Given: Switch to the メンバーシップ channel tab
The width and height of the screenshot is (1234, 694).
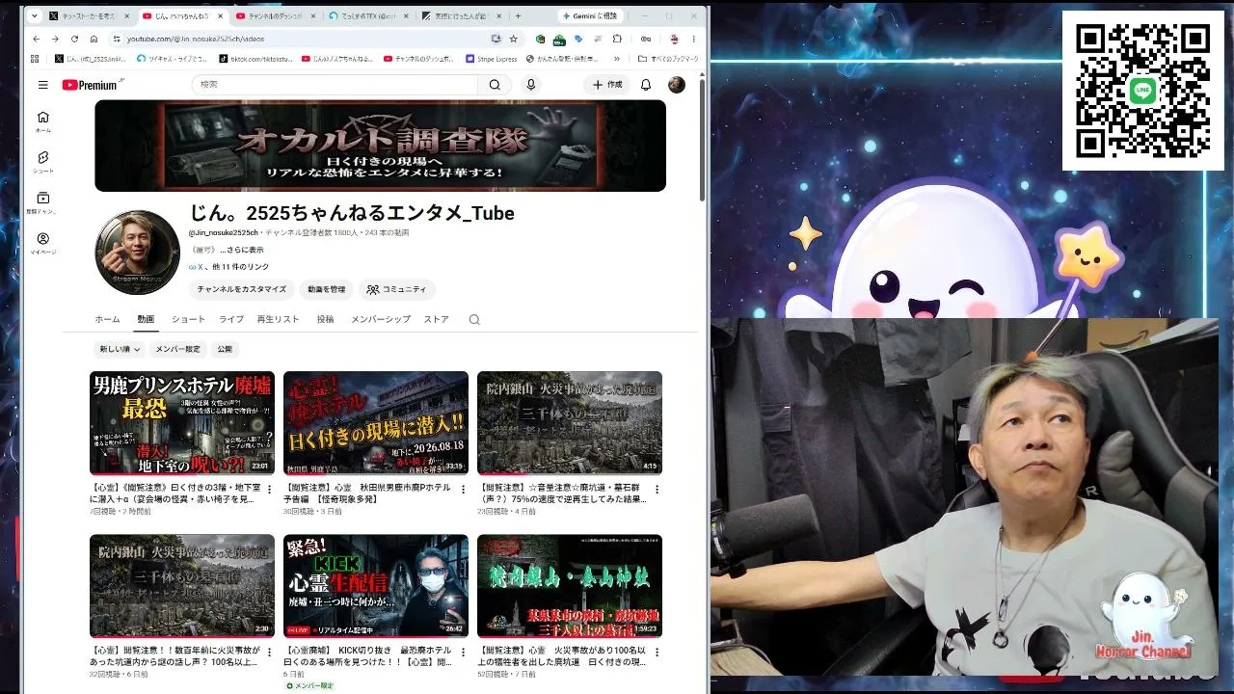Looking at the screenshot, I should pyautogui.click(x=380, y=319).
